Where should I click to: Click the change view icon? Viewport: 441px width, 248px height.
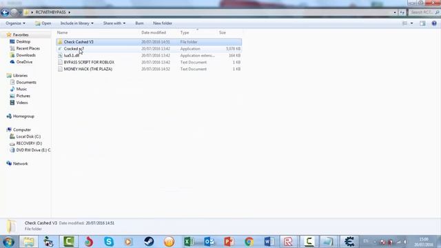pyautogui.click(x=404, y=23)
